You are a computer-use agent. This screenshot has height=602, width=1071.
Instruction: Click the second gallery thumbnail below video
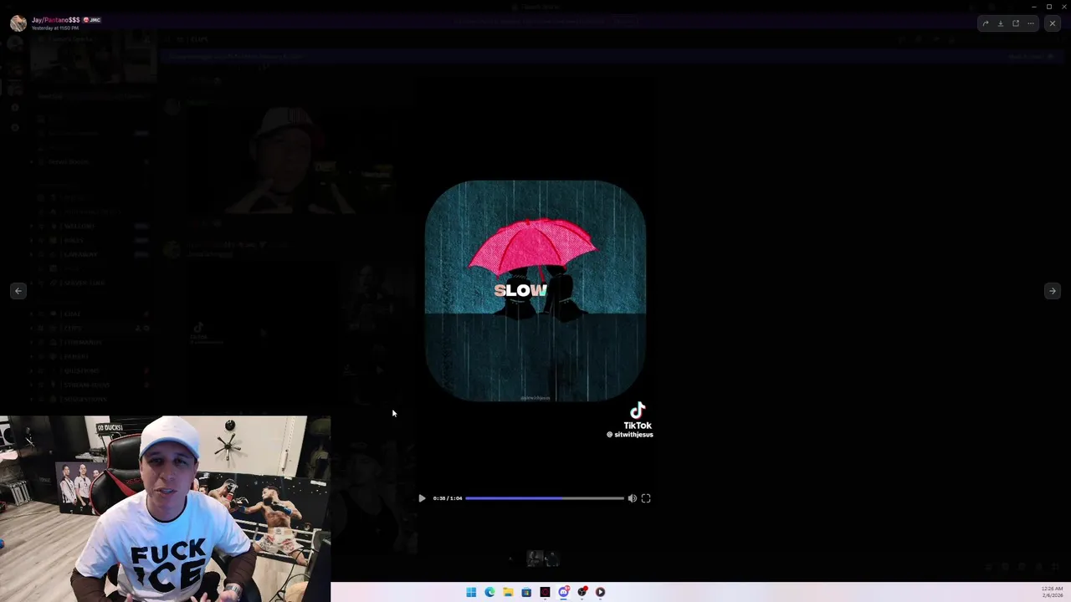coord(552,558)
